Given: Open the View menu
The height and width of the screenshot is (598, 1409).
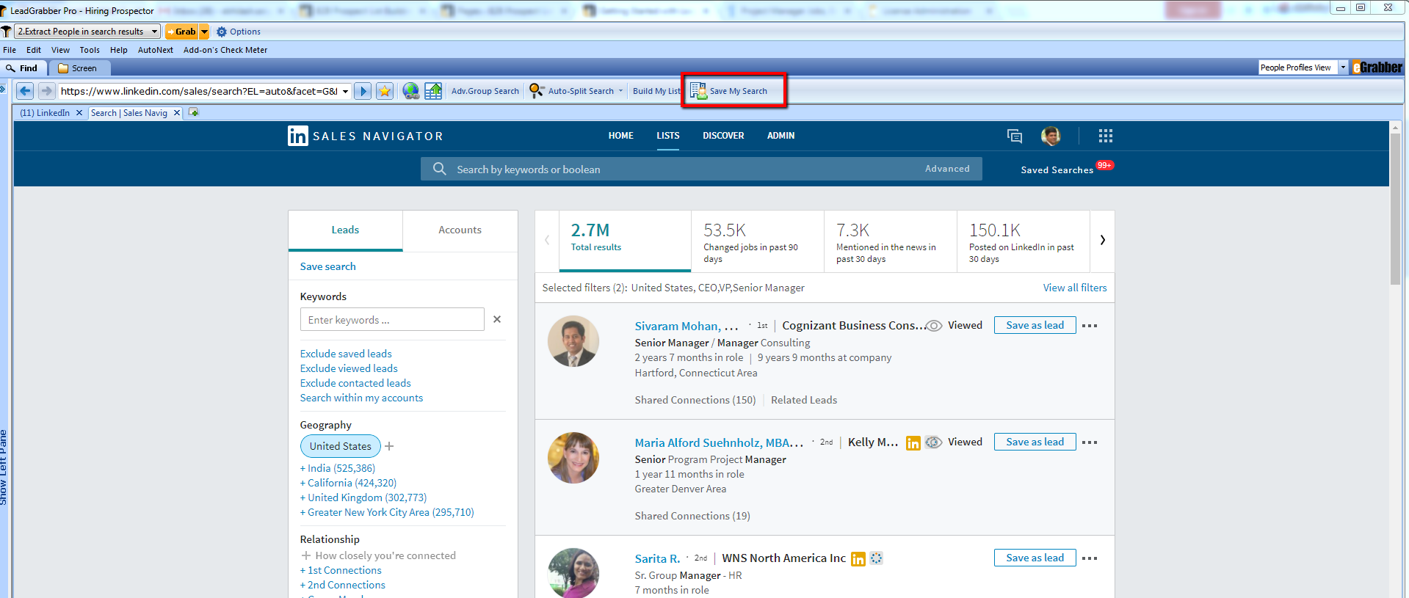Looking at the screenshot, I should pyautogui.click(x=60, y=50).
